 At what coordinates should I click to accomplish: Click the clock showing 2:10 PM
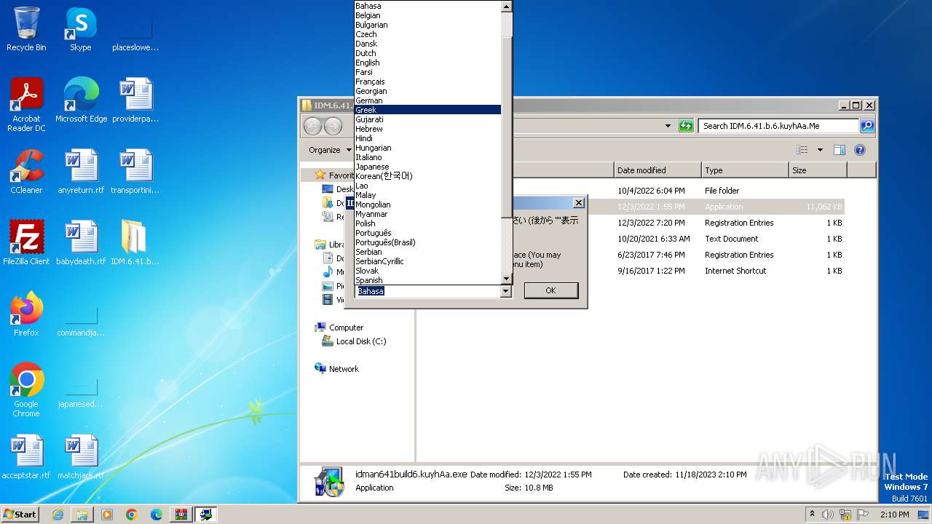click(x=894, y=515)
